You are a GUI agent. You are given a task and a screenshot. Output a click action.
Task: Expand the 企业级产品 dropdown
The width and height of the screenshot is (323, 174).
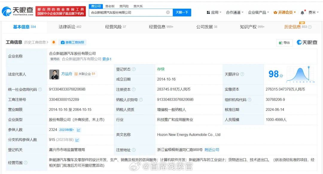pos(258,13)
